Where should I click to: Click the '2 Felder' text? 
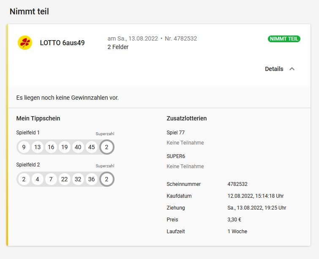click(118, 47)
